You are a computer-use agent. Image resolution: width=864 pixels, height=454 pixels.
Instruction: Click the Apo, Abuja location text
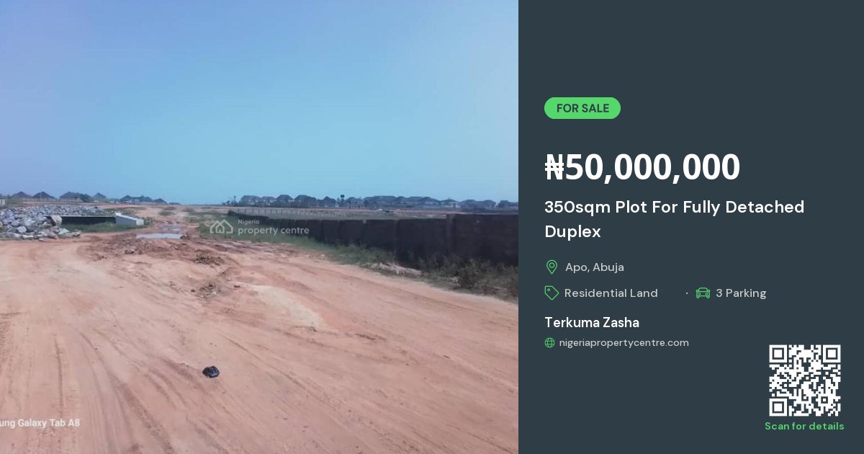click(595, 267)
